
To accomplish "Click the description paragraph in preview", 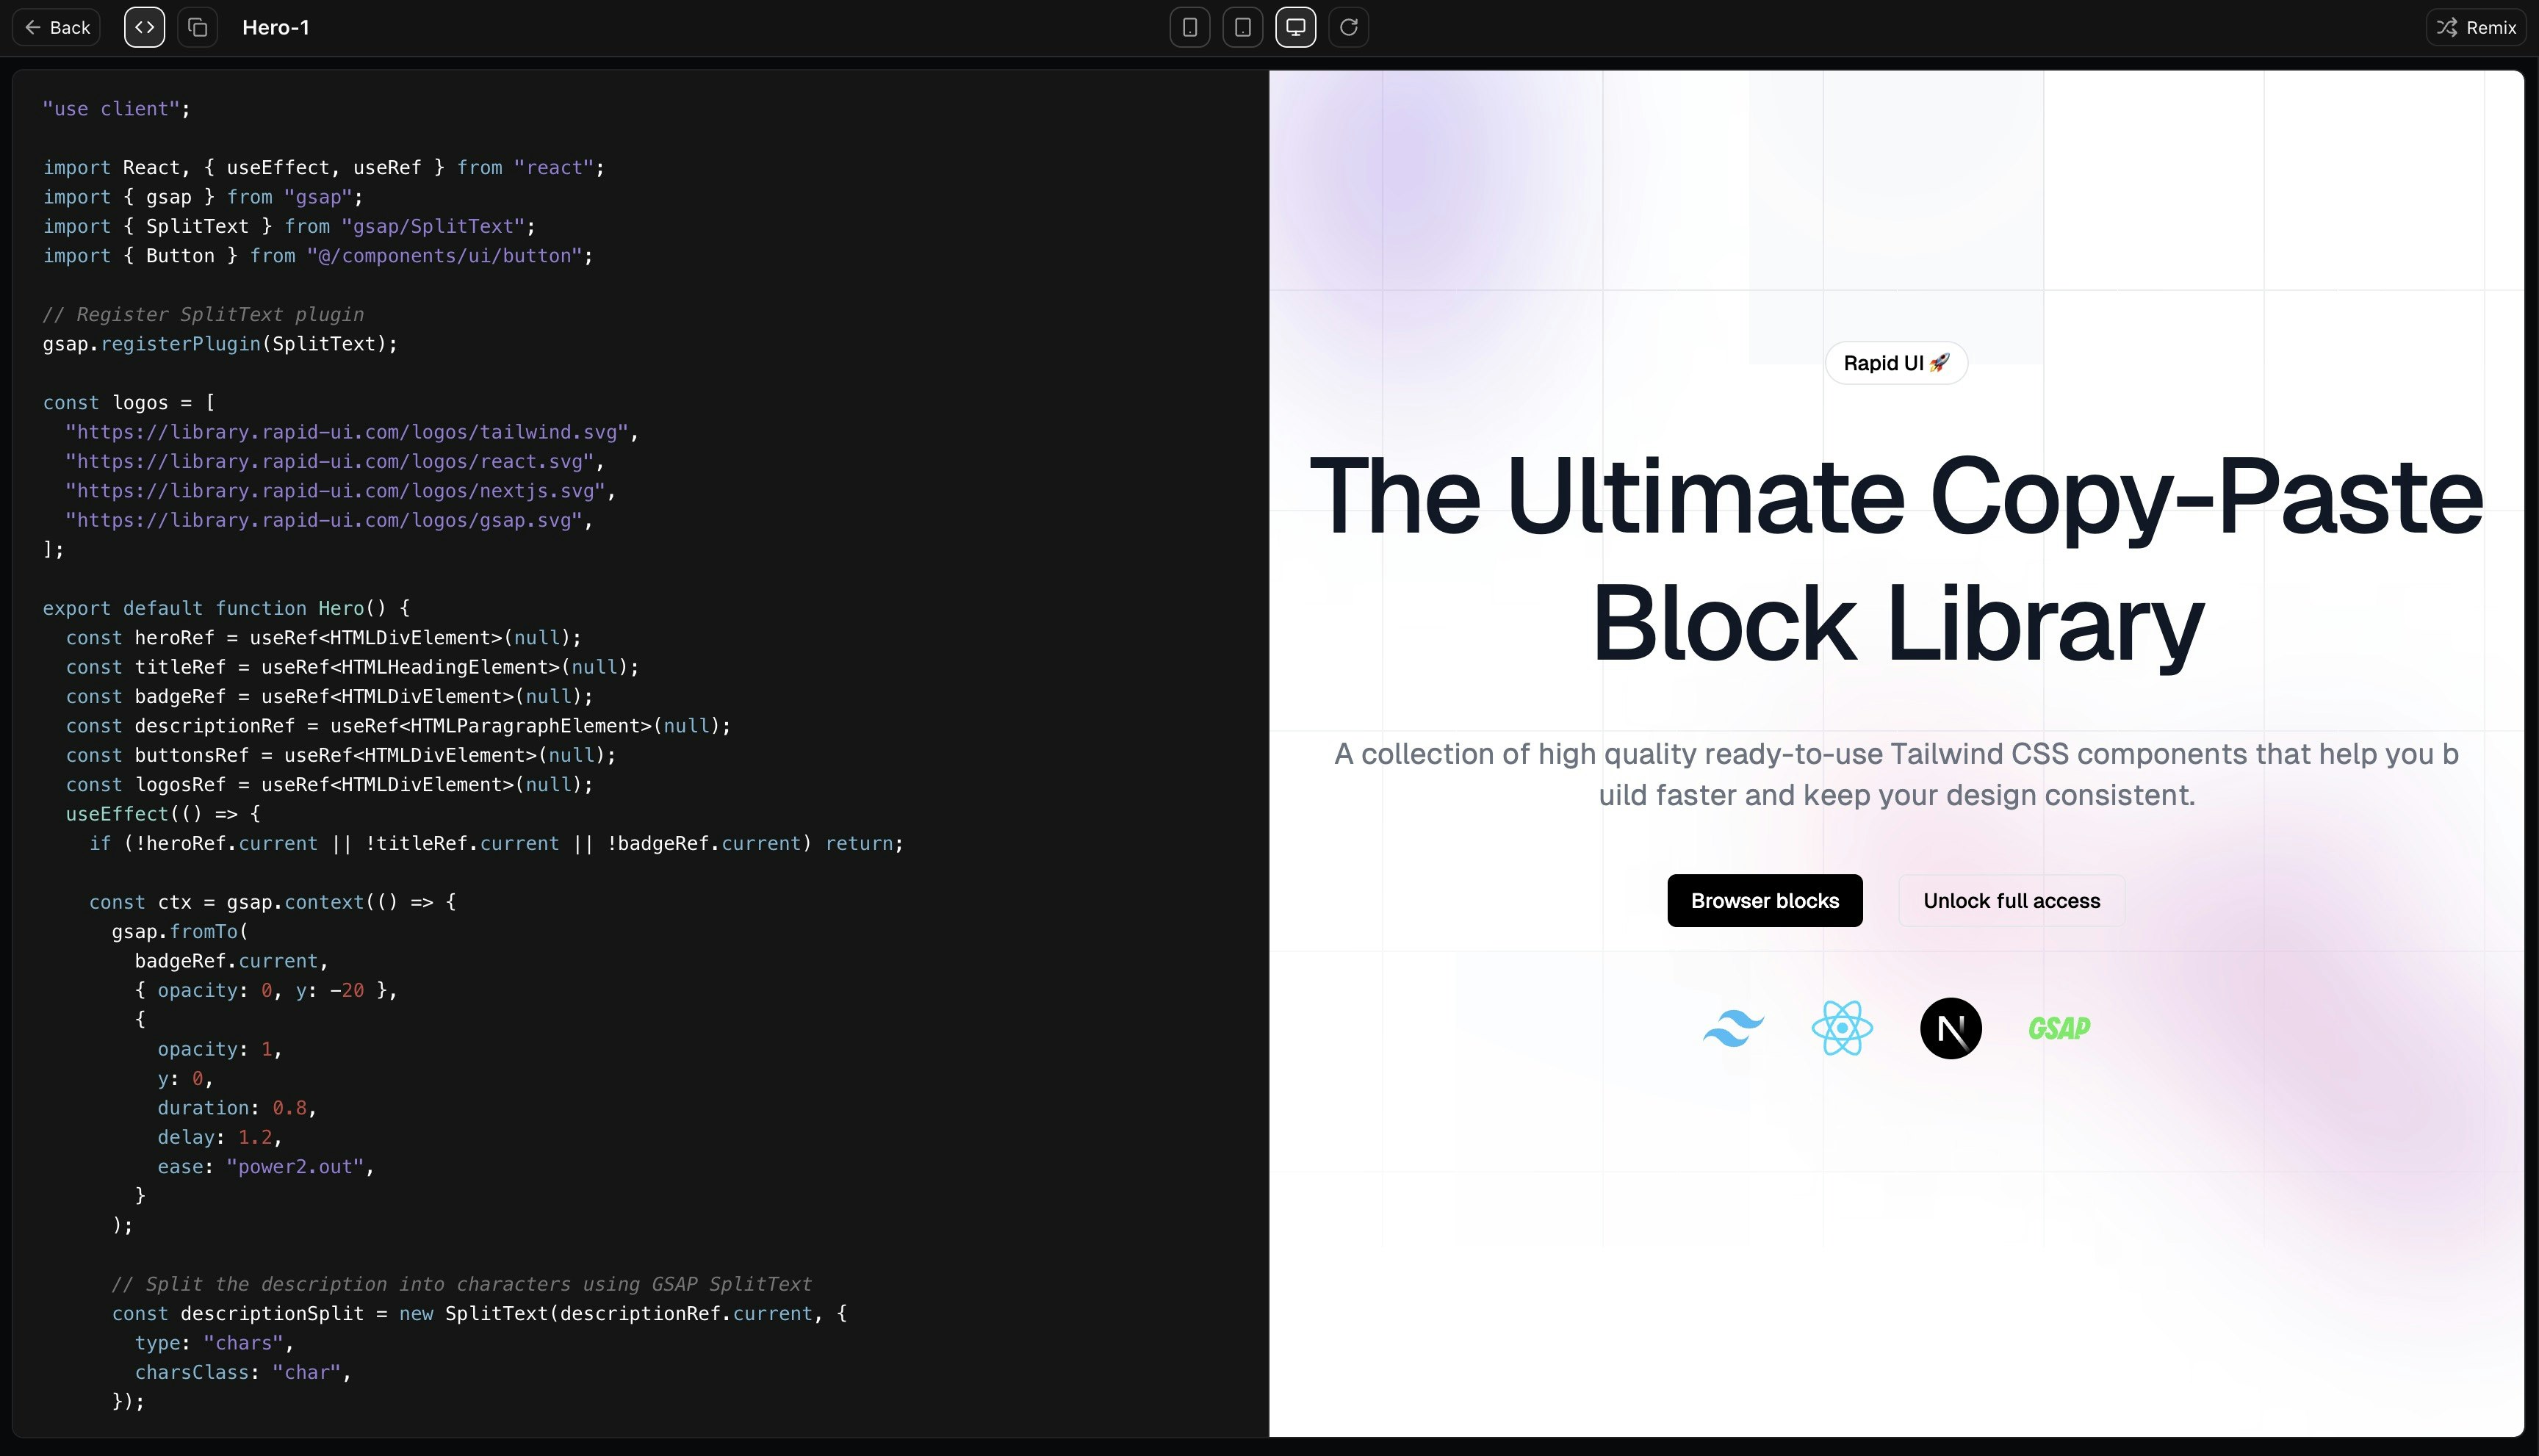I will pyautogui.click(x=1896, y=774).
